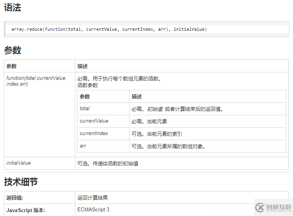This screenshot has height=216, width=293.
Task: Click the text 必需。用于执行每个数组元素的函数。
Action: pos(119,79)
